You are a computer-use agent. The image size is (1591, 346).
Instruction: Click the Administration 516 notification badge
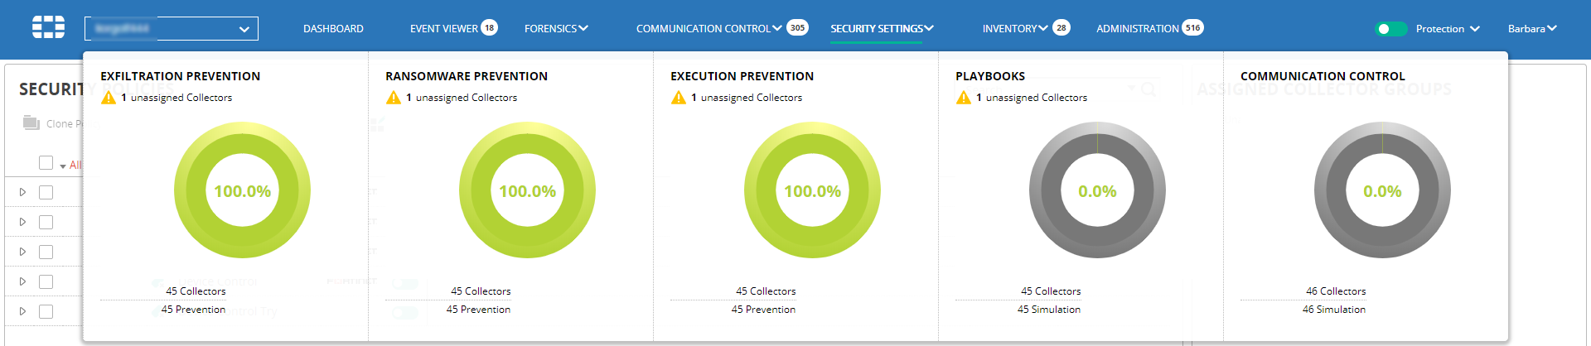pos(1192,27)
